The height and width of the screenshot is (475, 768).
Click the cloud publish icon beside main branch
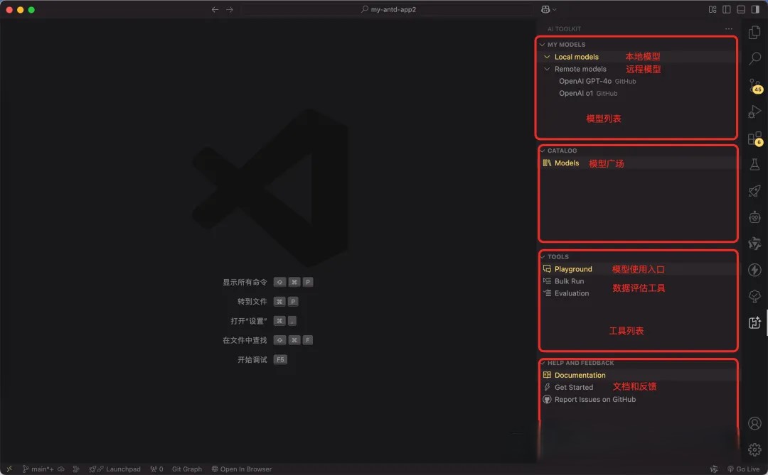[x=60, y=469]
